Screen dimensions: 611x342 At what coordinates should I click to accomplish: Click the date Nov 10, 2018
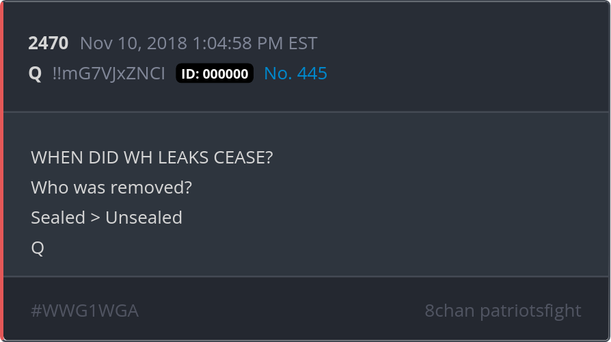tap(133, 44)
